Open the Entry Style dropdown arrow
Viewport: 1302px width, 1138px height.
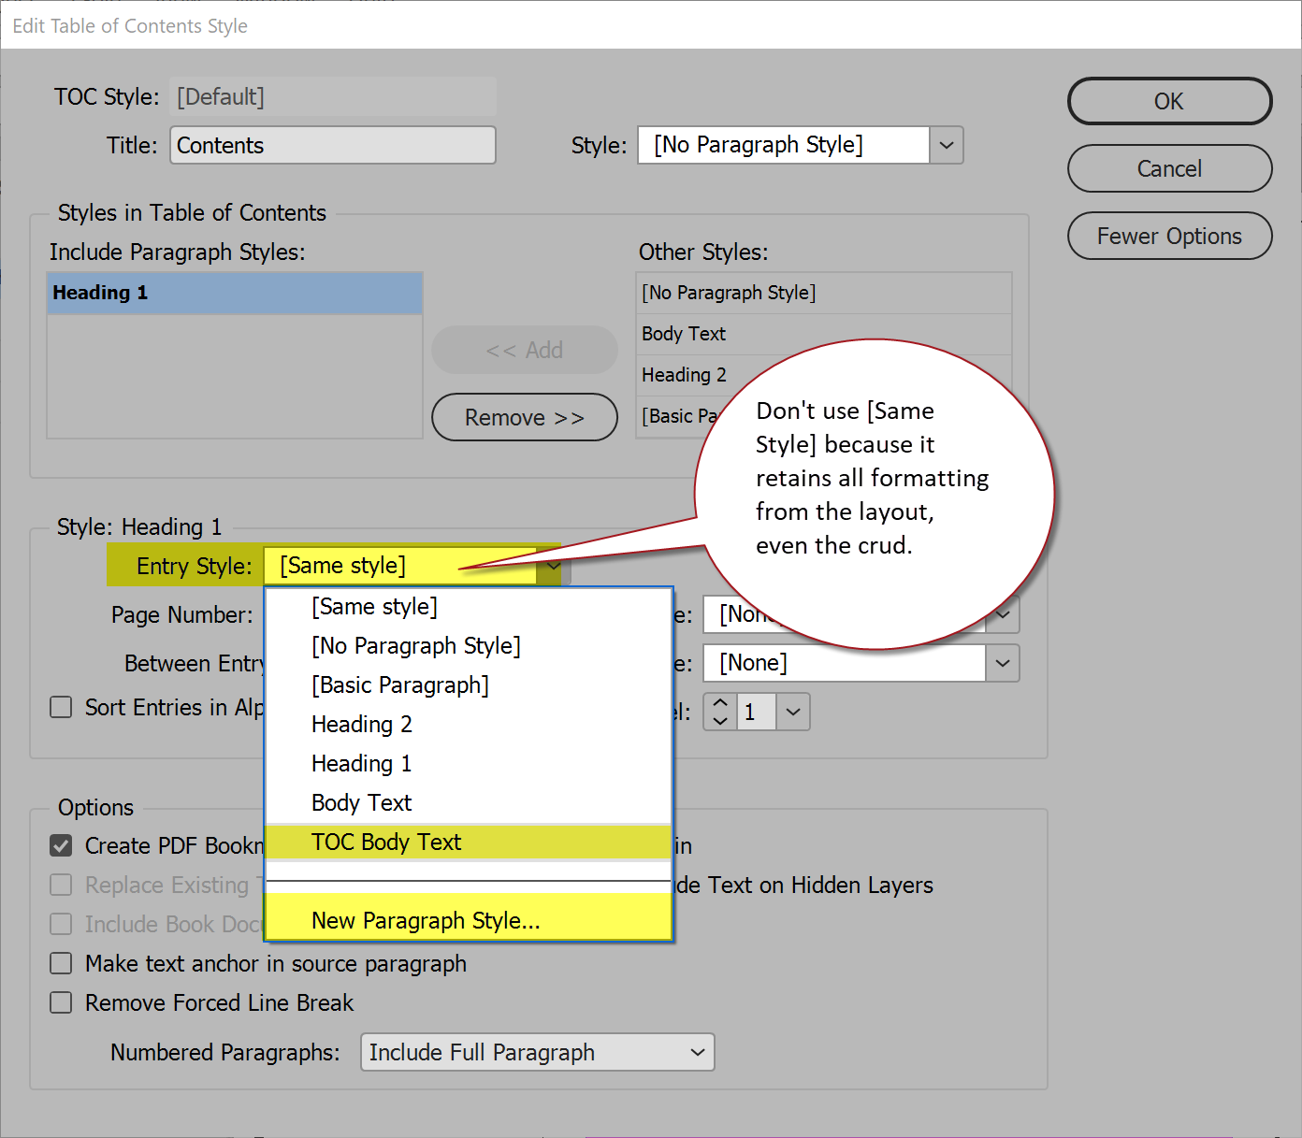(552, 566)
